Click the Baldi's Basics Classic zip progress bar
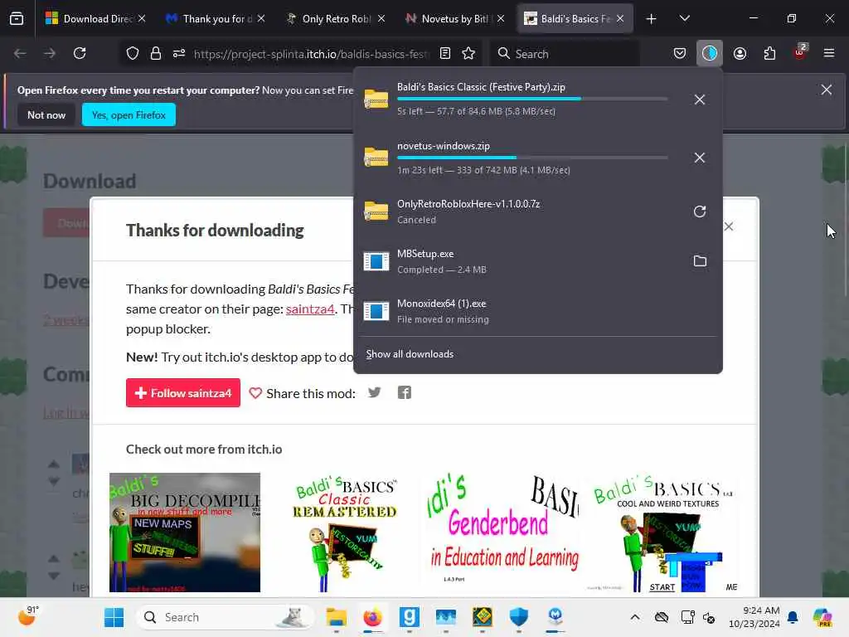Viewport: 849px width, 637px height. click(532, 100)
